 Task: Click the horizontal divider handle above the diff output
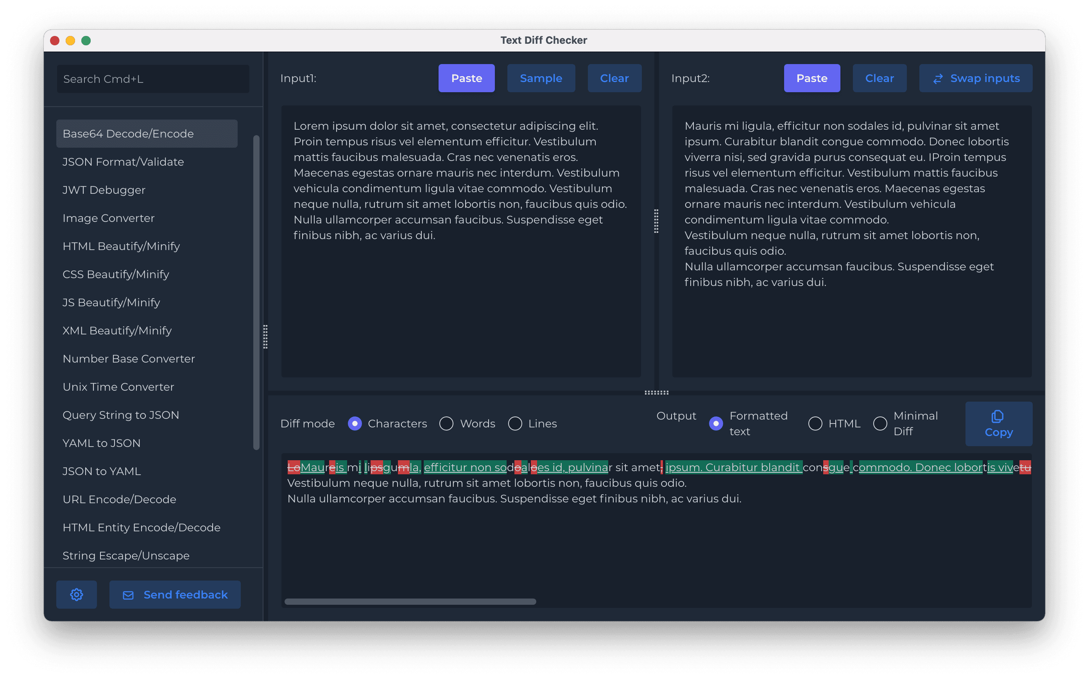656,393
